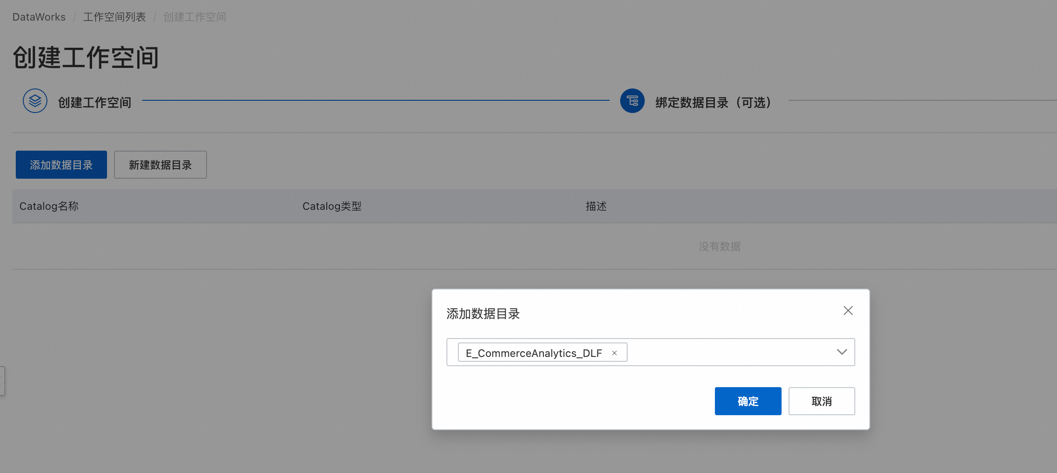The image size is (1057, 473).
Task: Click inside the catalog multi-select input field
Action: click(x=728, y=352)
